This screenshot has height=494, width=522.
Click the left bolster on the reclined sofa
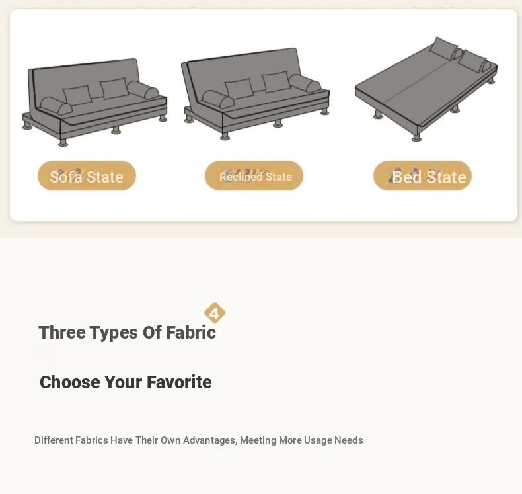[x=217, y=99]
